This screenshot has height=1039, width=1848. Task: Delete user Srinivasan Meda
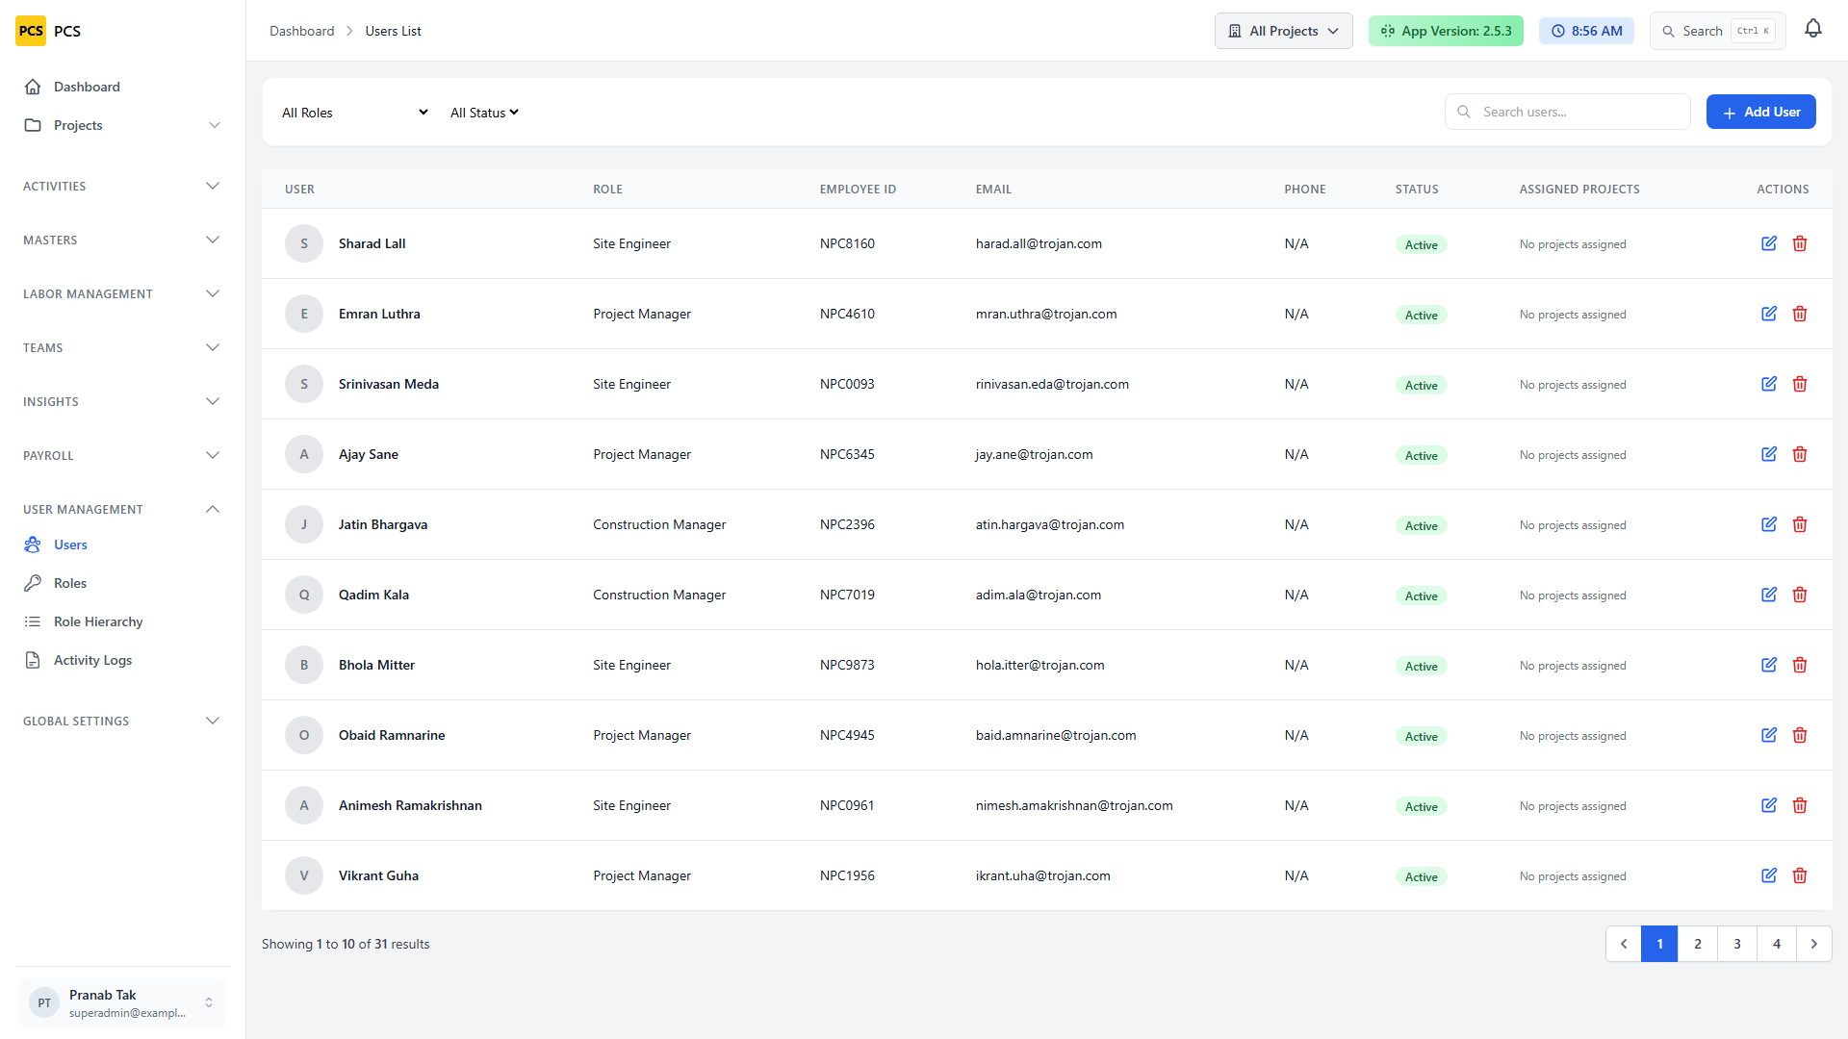click(1800, 384)
